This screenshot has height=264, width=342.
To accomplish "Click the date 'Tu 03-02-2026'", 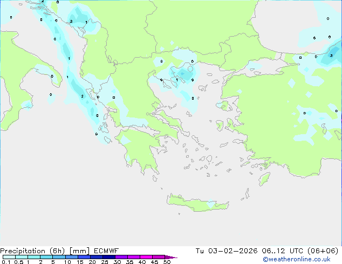I will coord(227,251).
